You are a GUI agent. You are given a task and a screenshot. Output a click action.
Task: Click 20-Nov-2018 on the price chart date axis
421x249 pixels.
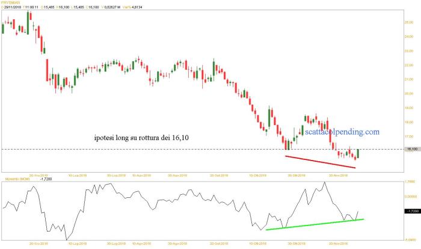tap(338, 176)
